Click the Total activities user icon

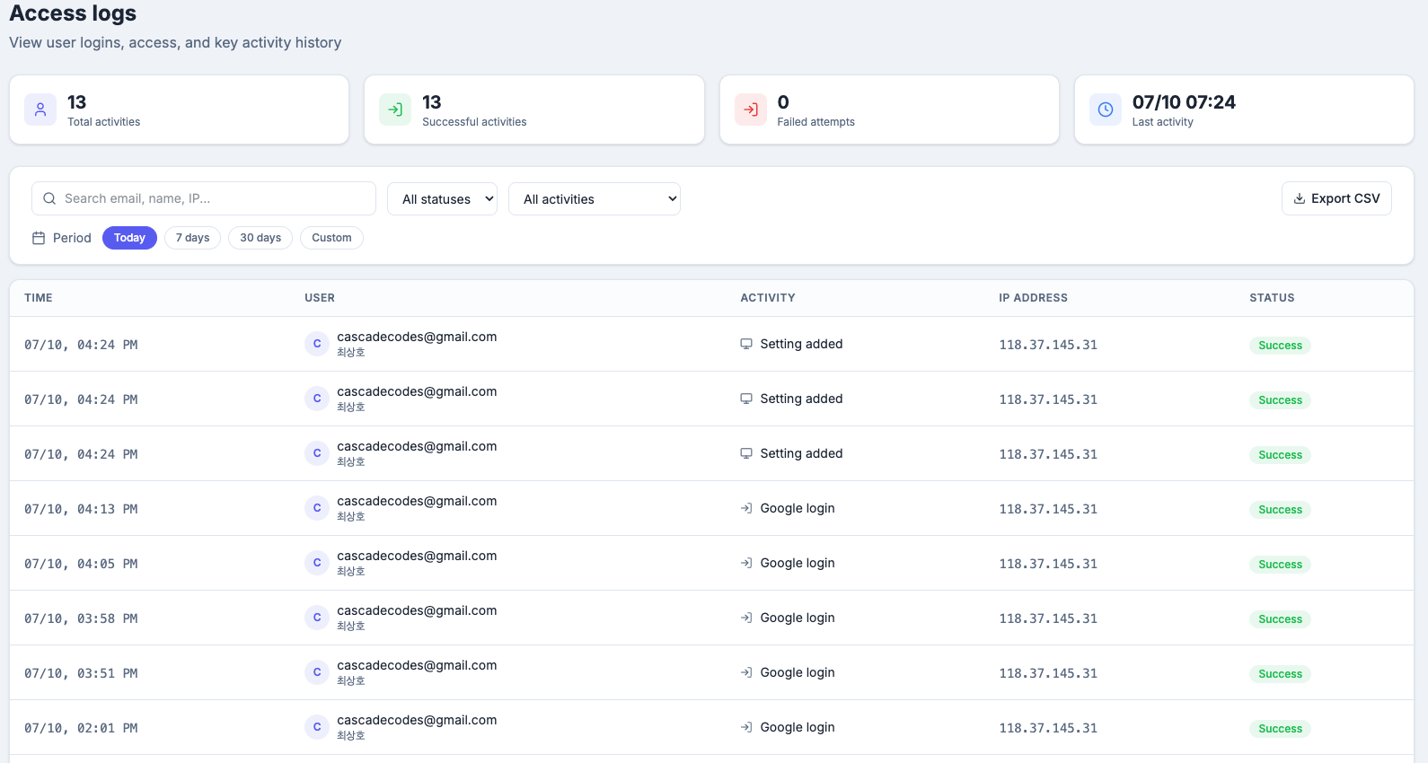[40, 110]
